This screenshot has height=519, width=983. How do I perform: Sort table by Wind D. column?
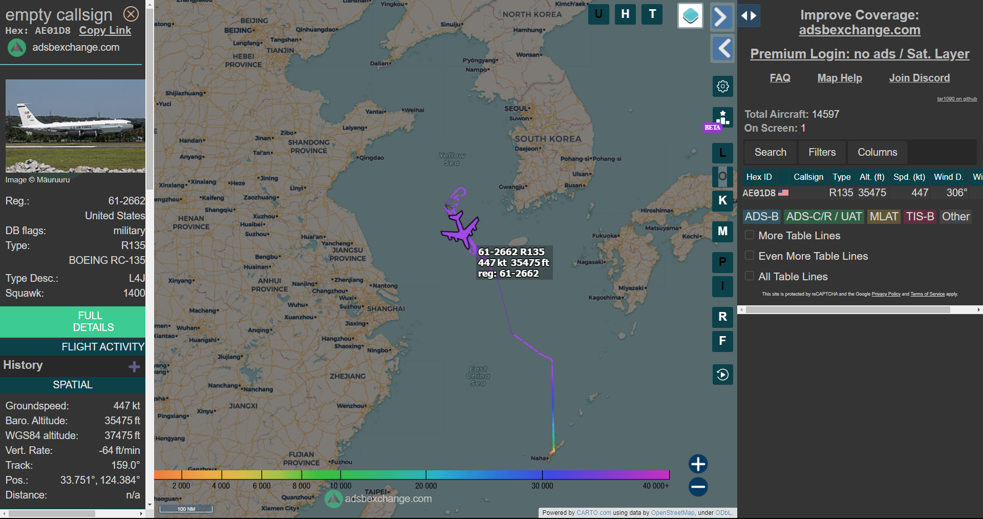click(948, 177)
